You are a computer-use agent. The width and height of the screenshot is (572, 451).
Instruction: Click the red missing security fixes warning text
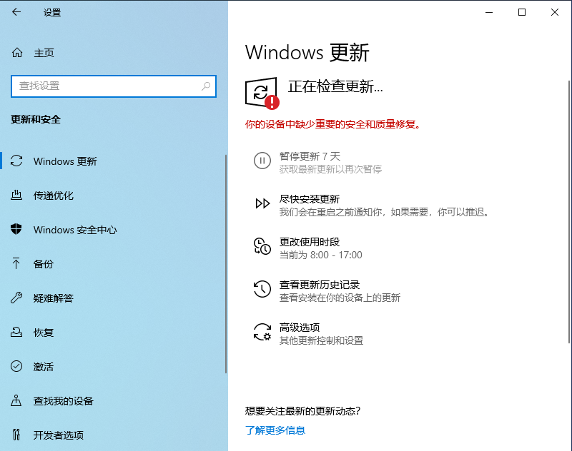333,124
